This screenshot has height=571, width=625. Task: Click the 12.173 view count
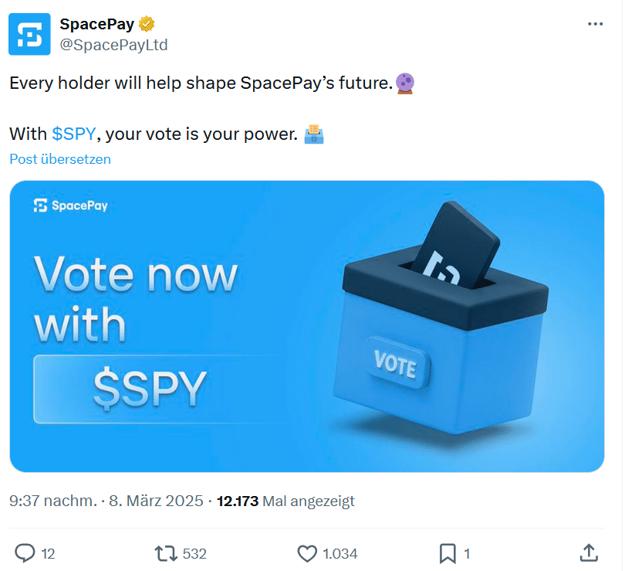(238, 501)
